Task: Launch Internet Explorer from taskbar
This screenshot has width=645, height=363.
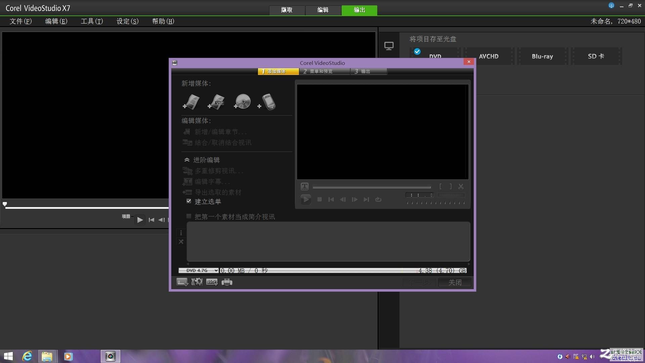Action: 27,356
